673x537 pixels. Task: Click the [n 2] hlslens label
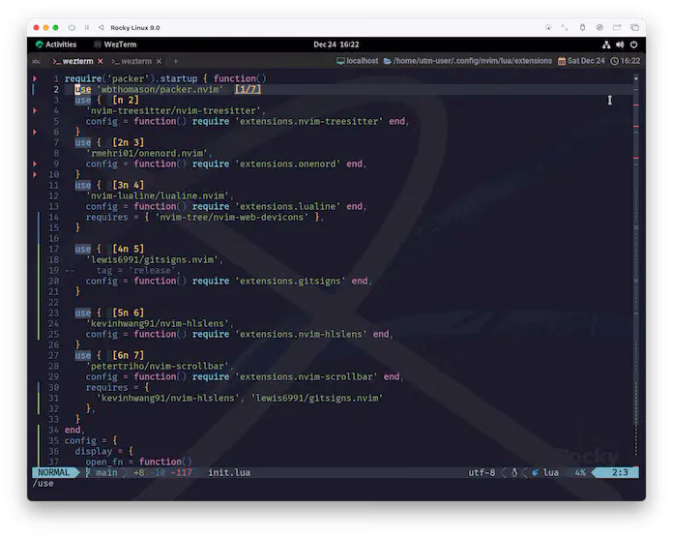(126, 100)
